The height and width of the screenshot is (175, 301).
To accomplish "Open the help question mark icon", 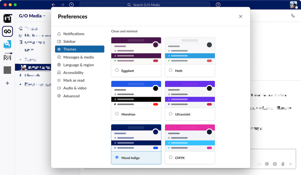I will (218, 5).
